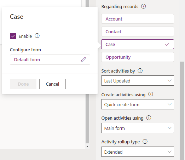Viewport: 185px width, 160px height.
Task: Click info icon beside Open activities using
Action: coord(149,118)
